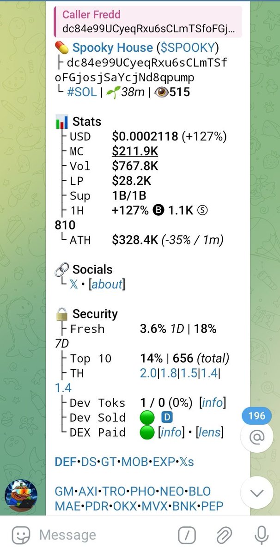
Task: Open the Spooky House token link
Action: pos(112,48)
